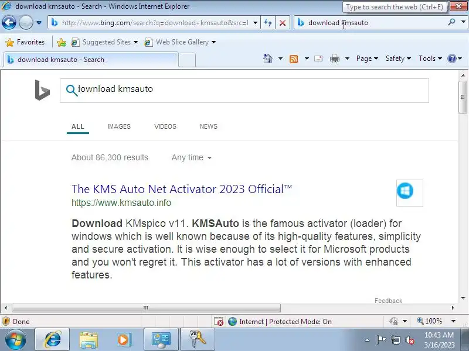Viewport: 469px width, 351px height.
Task: Click the Print icon
Action: tap(334, 58)
